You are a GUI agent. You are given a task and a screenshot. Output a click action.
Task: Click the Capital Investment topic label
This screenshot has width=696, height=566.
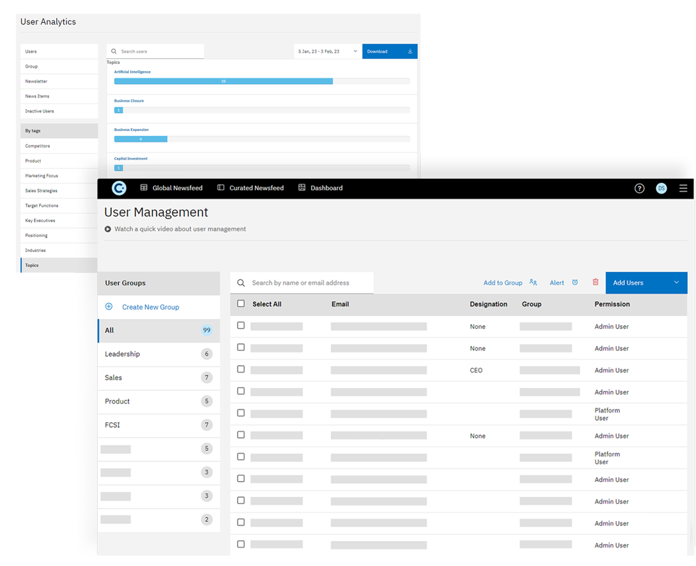pos(130,159)
